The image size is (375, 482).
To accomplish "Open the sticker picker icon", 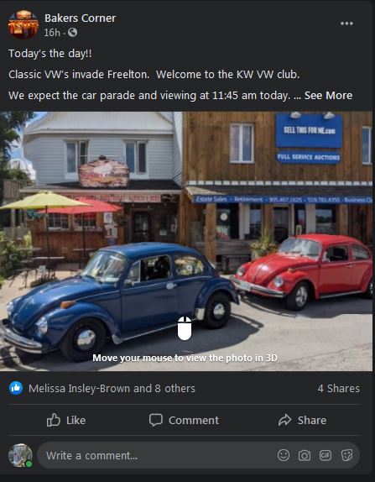I will pyautogui.click(x=346, y=455).
